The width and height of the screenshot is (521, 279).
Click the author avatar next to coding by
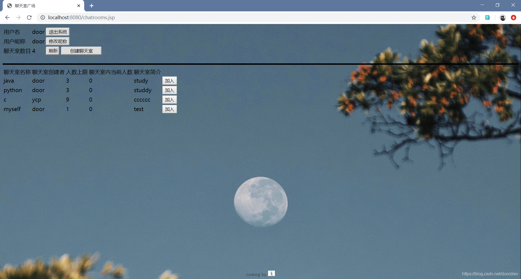tap(271, 273)
